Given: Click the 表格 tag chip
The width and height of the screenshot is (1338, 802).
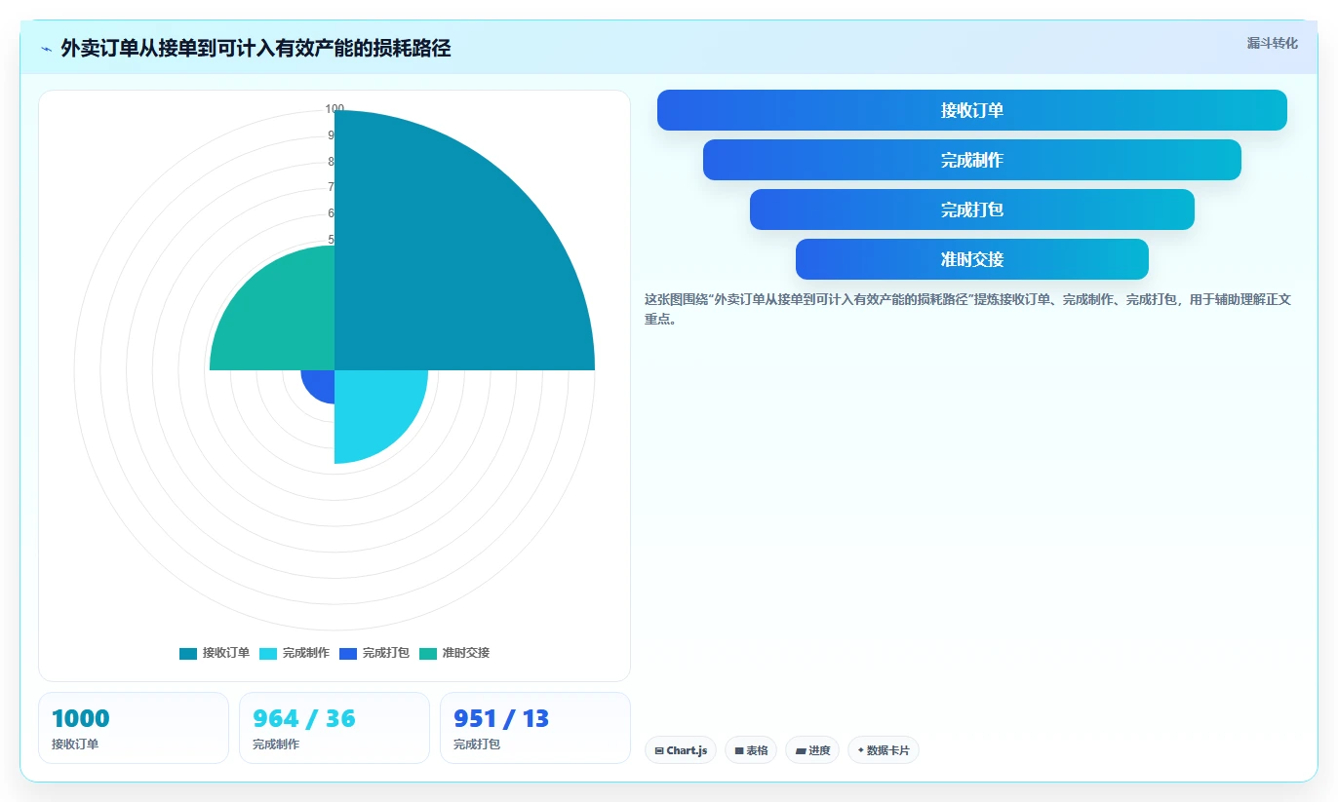Looking at the screenshot, I should tap(751, 750).
